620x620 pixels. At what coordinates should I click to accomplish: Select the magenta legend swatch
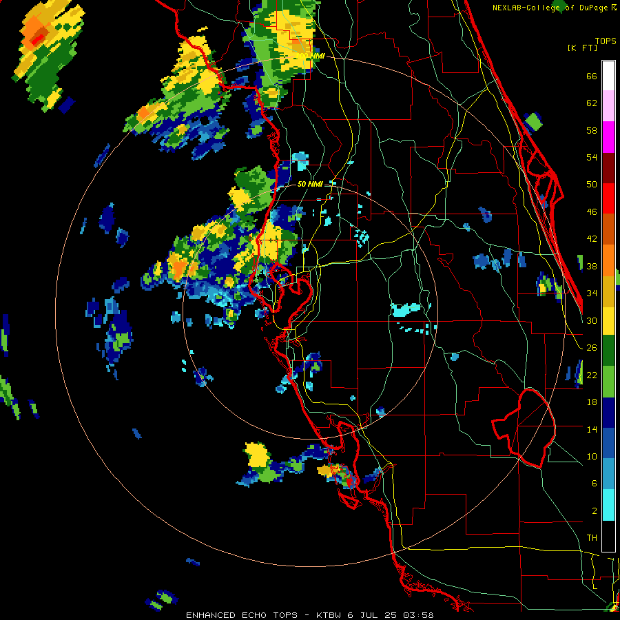pos(608,137)
